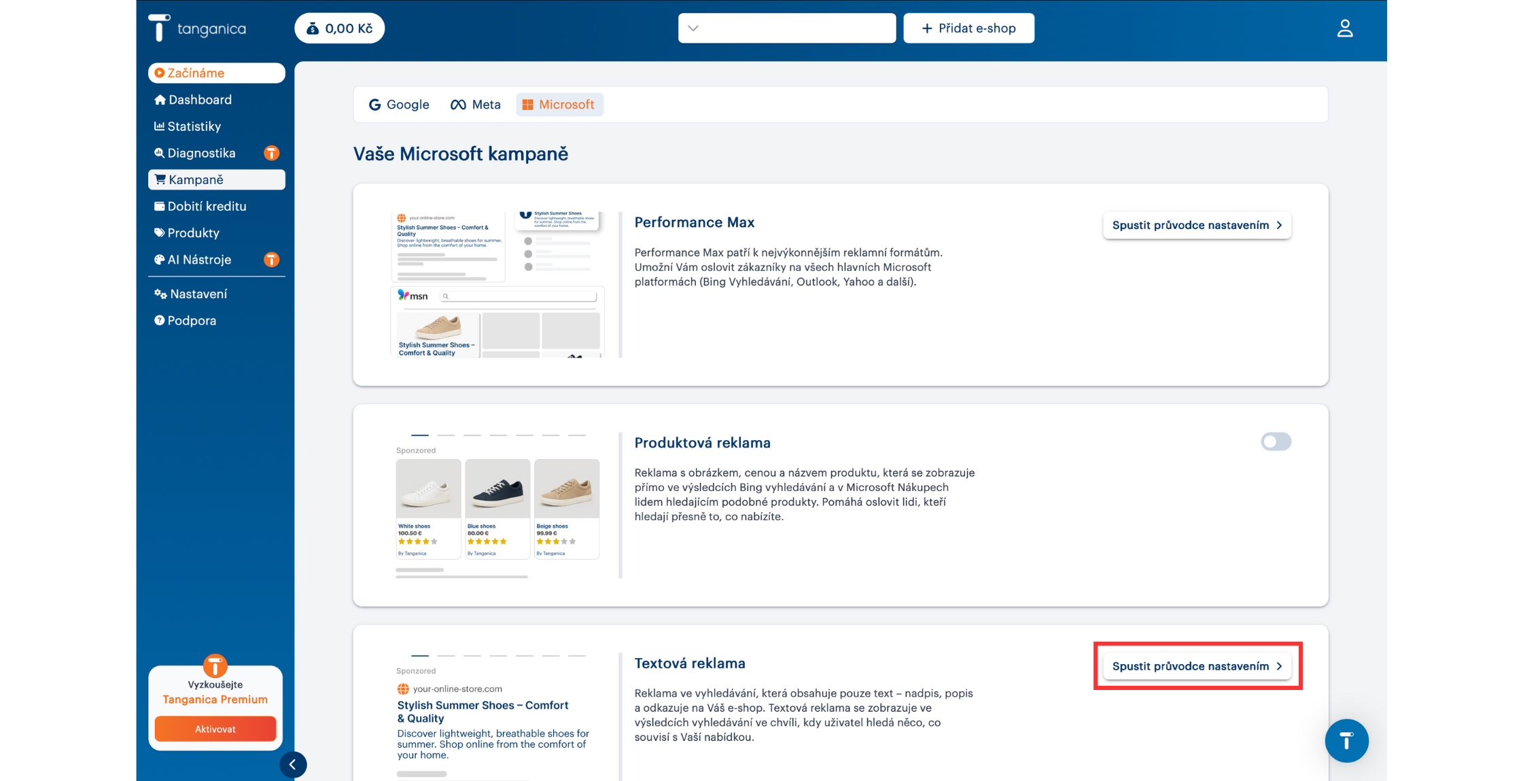
Task: Switch to the Meta tab
Action: (476, 105)
